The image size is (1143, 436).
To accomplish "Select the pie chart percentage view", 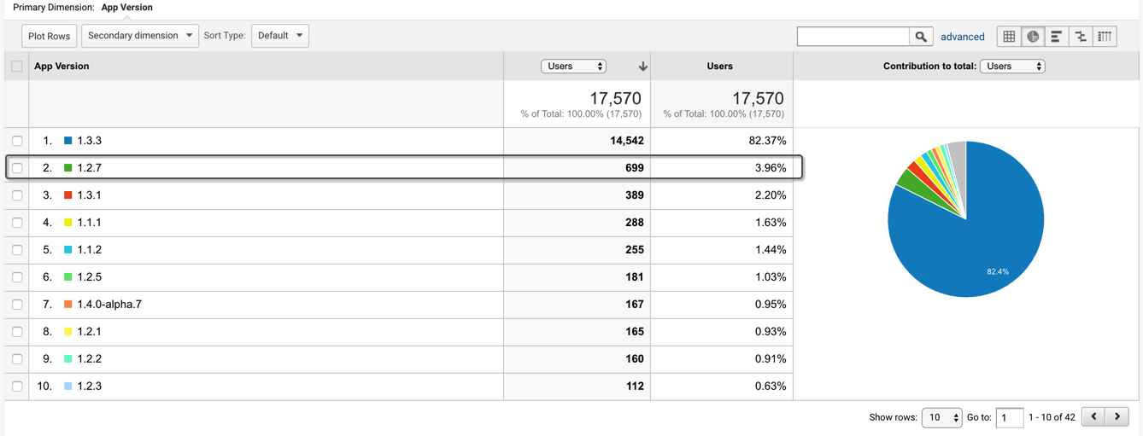I will [x=1033, y=37].
